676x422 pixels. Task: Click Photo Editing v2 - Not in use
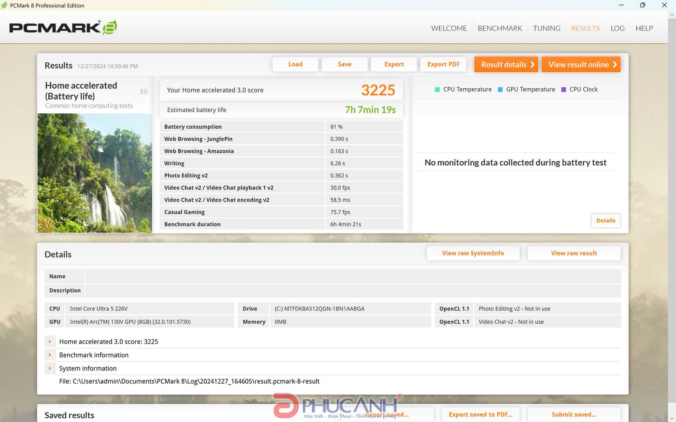(x=514, y=309)
